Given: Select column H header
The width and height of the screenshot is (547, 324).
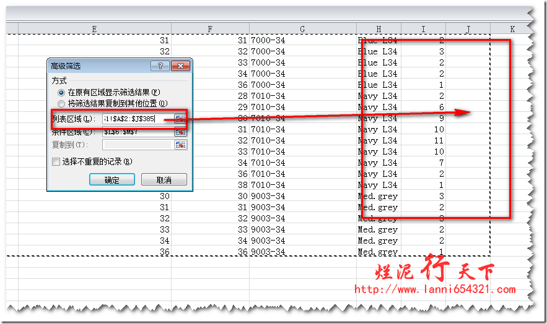Looking at the screenshot, I should (379, 29).
